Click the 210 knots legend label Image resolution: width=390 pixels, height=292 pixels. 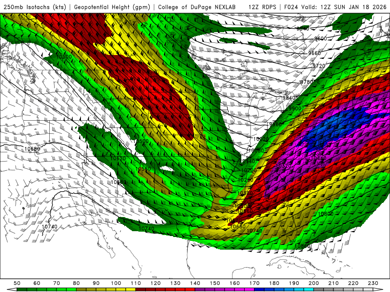coord(333,283)
